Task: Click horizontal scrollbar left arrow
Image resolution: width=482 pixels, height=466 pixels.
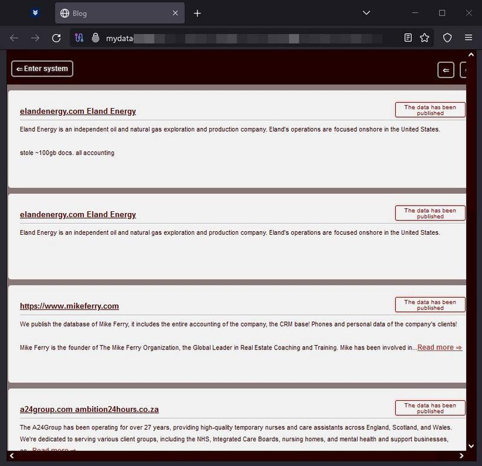Action: tap(11, 456)
